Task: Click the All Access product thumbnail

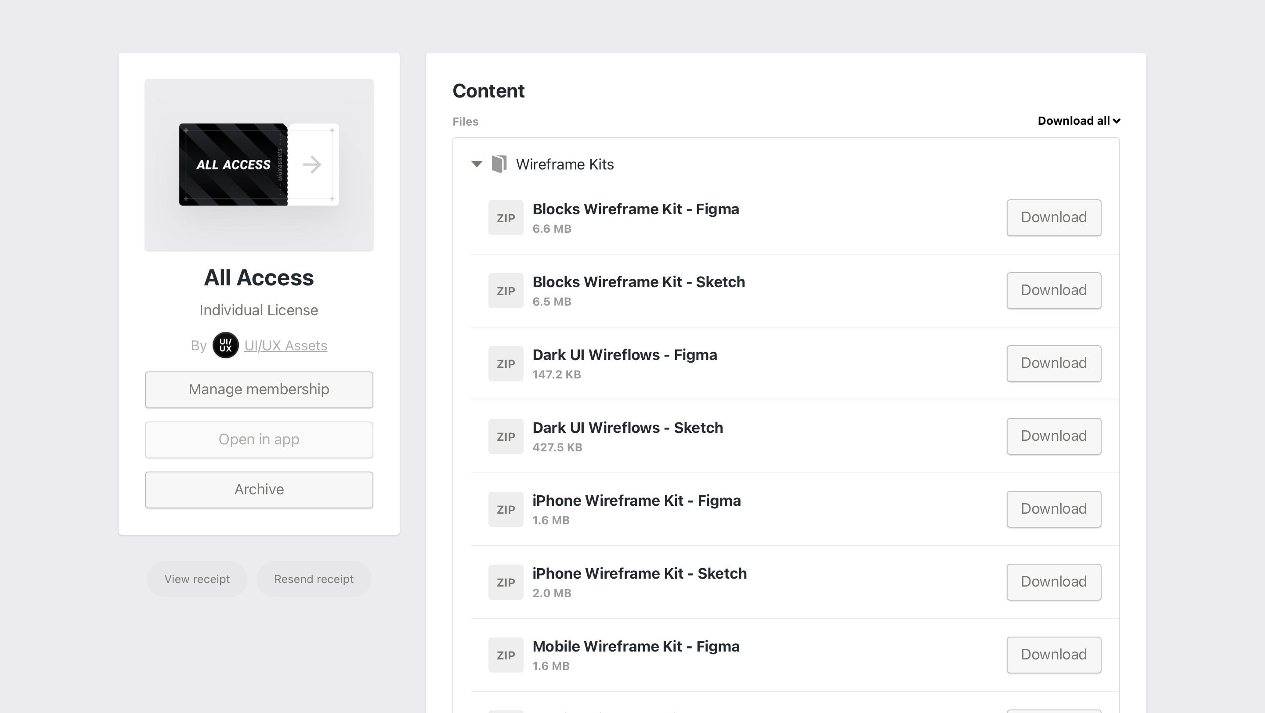Action: [259, 164]
